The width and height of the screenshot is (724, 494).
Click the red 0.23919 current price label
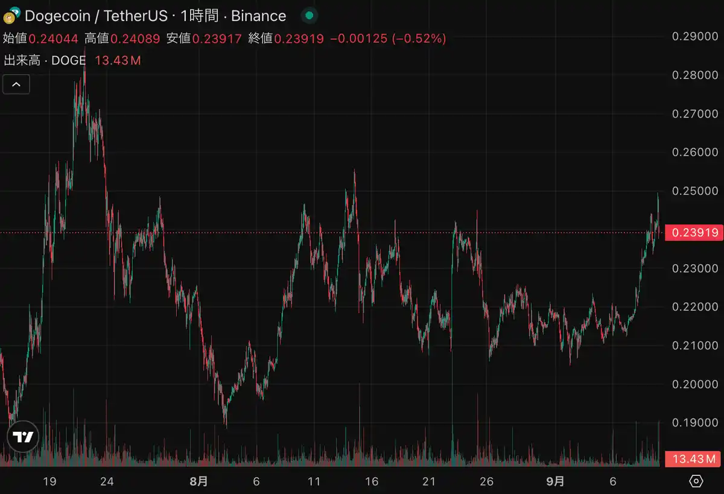(693, 233)
